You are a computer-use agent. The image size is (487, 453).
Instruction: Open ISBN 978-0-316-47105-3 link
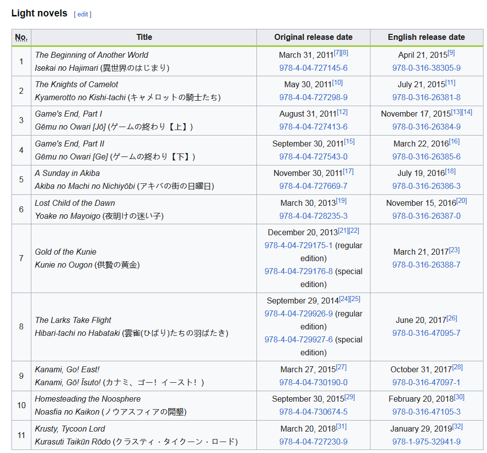click(426, 412)
